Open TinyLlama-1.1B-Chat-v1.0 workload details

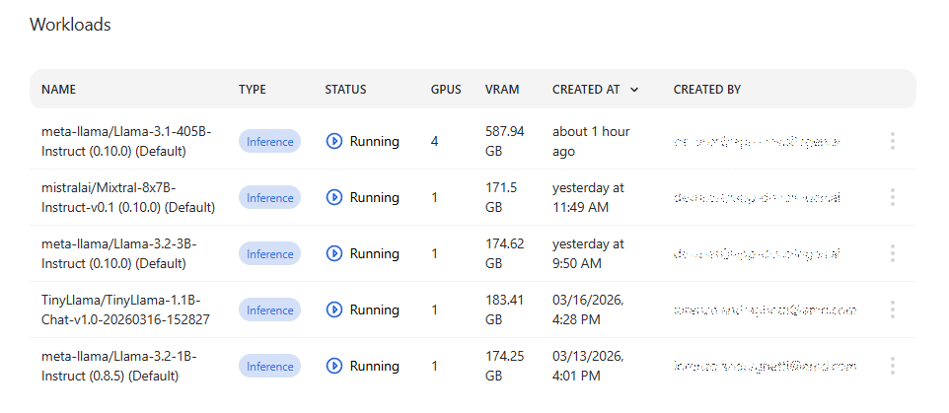(x=125, y=310)
